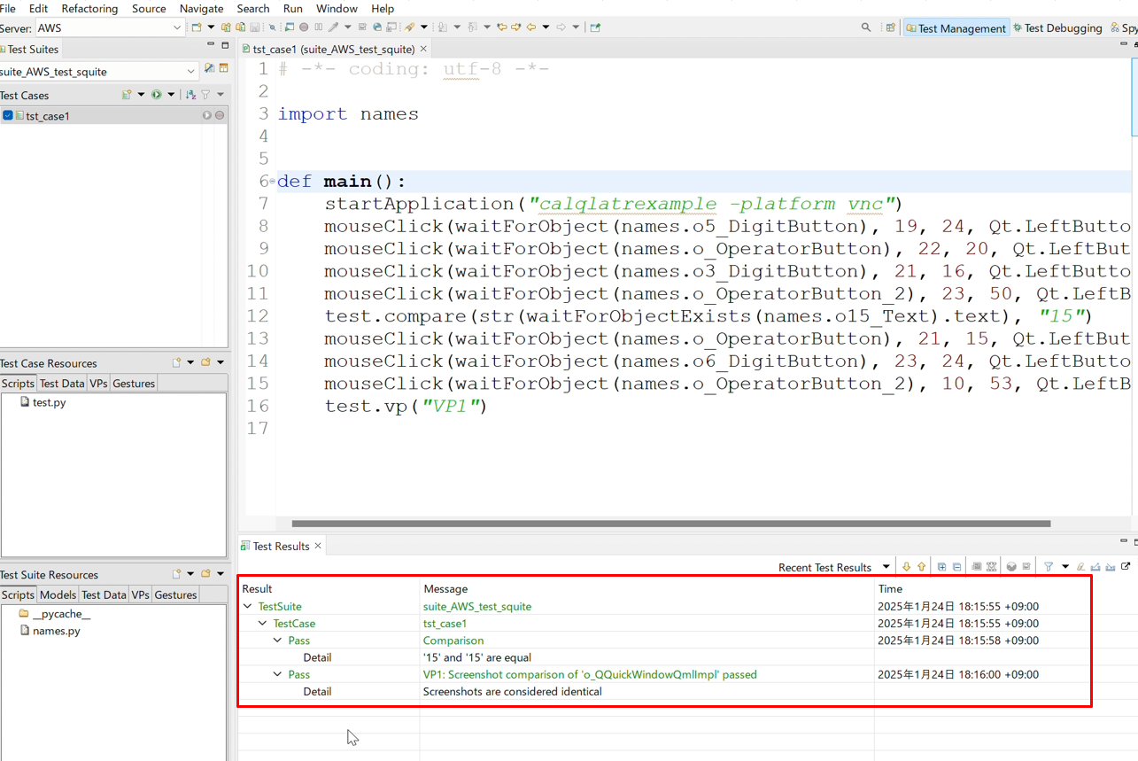The image size is (1138, 761).
Task: Jump to next result with the down arrow
Action: click(906, 567)
